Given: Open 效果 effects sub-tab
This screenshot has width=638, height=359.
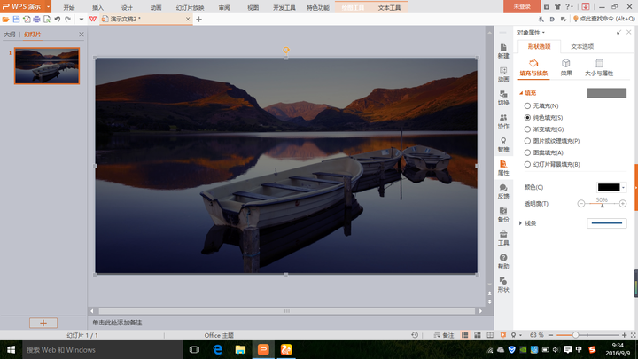Looking at the screenshot, I should coord(566,67).
